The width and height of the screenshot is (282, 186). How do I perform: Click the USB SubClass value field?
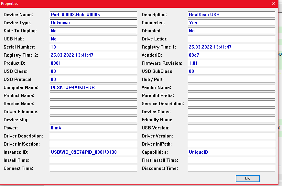232,71
